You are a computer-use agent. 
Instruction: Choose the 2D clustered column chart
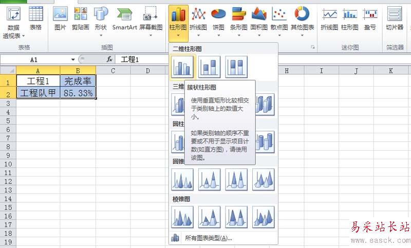pyautogui.click(x=182, y=67)
